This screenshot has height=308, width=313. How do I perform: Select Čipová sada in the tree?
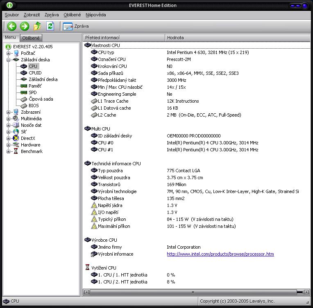coord(41,99)
